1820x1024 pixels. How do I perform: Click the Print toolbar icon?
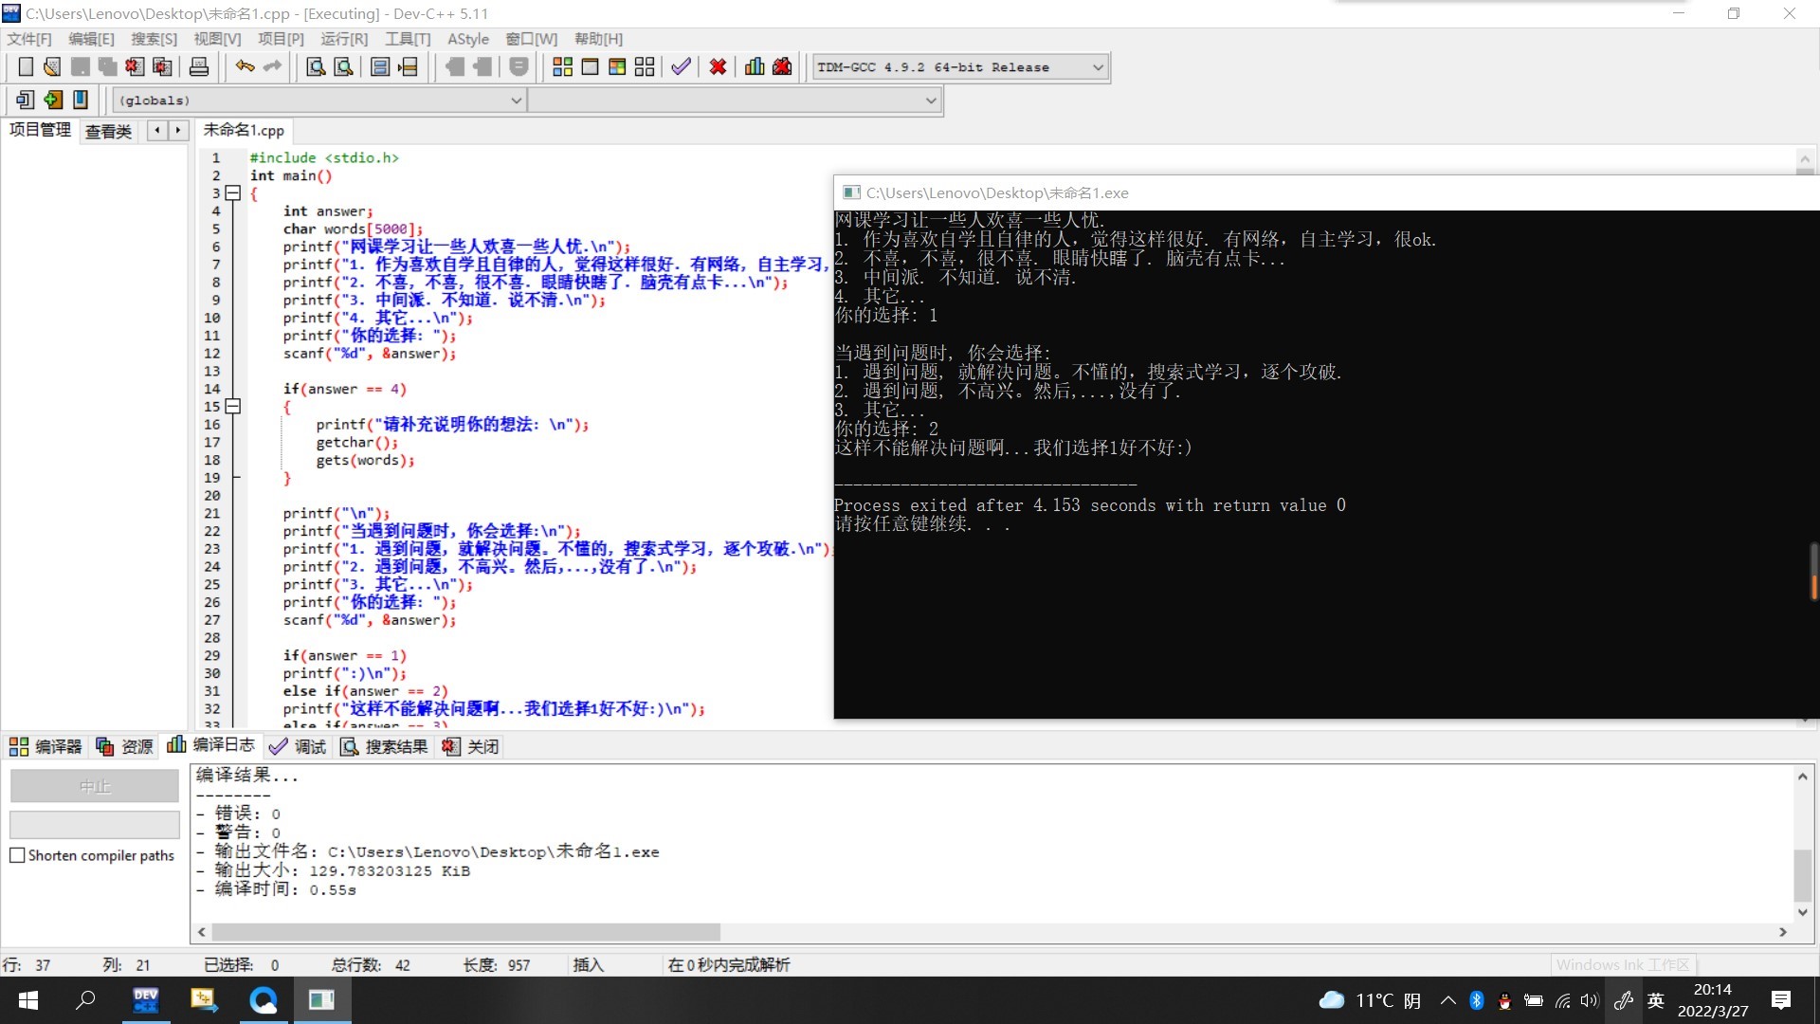pyautogui.click(x=199, y=67)
